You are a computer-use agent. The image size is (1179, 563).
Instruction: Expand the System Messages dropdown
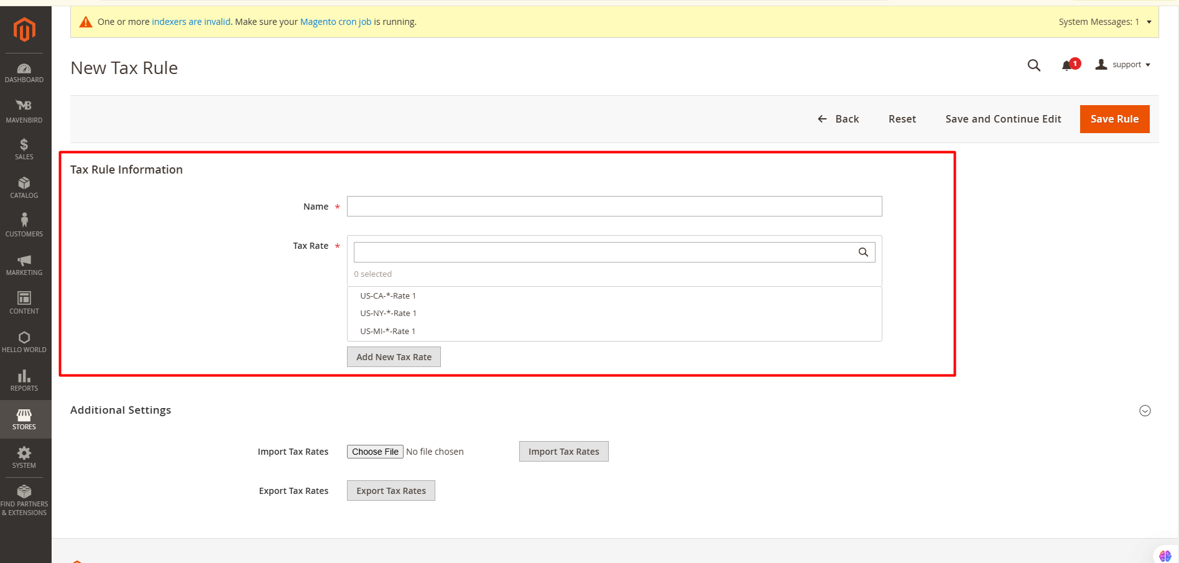click(x=1105, y=22)
